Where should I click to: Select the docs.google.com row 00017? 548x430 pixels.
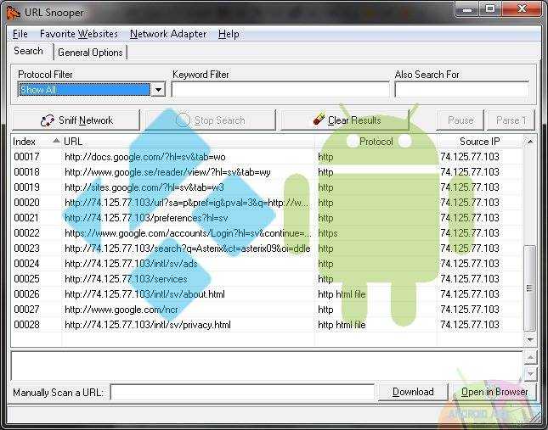[144, 157]
